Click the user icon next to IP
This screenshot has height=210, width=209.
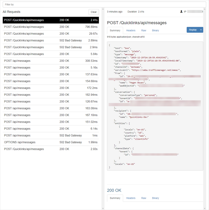coord(181,12)
